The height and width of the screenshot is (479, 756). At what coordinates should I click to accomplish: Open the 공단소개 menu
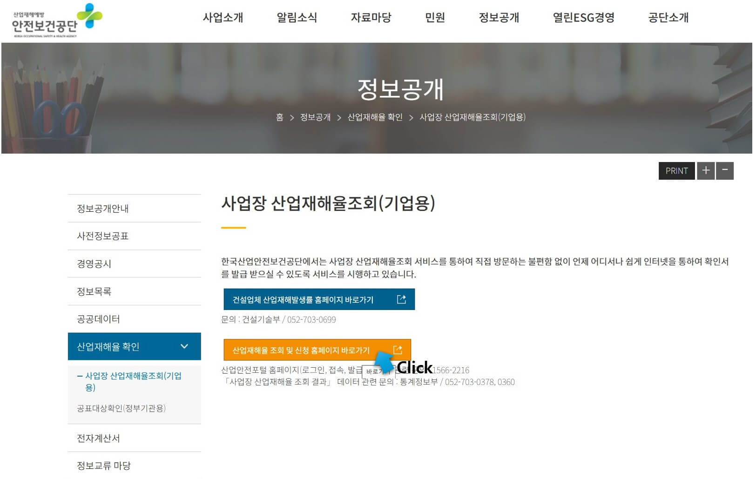pos(668,18)
